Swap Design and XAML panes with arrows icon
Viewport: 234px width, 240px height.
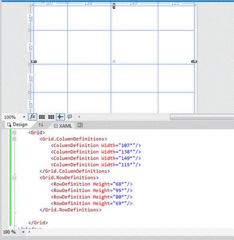[41, 125]
